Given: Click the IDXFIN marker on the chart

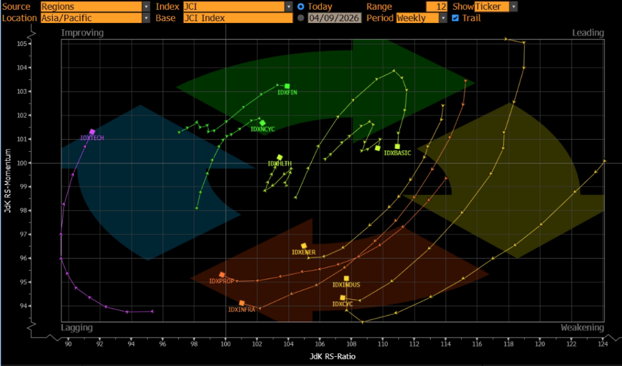Looking at the screenshot, I should (x=287, y=86).
